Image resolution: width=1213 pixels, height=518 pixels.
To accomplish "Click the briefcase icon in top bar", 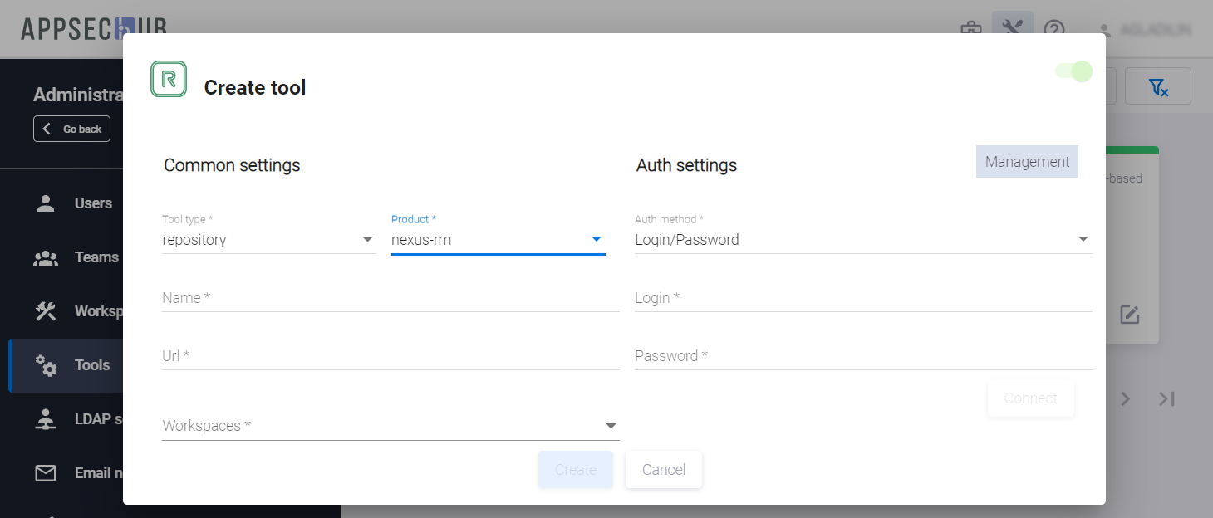I will tap(970, 29).
